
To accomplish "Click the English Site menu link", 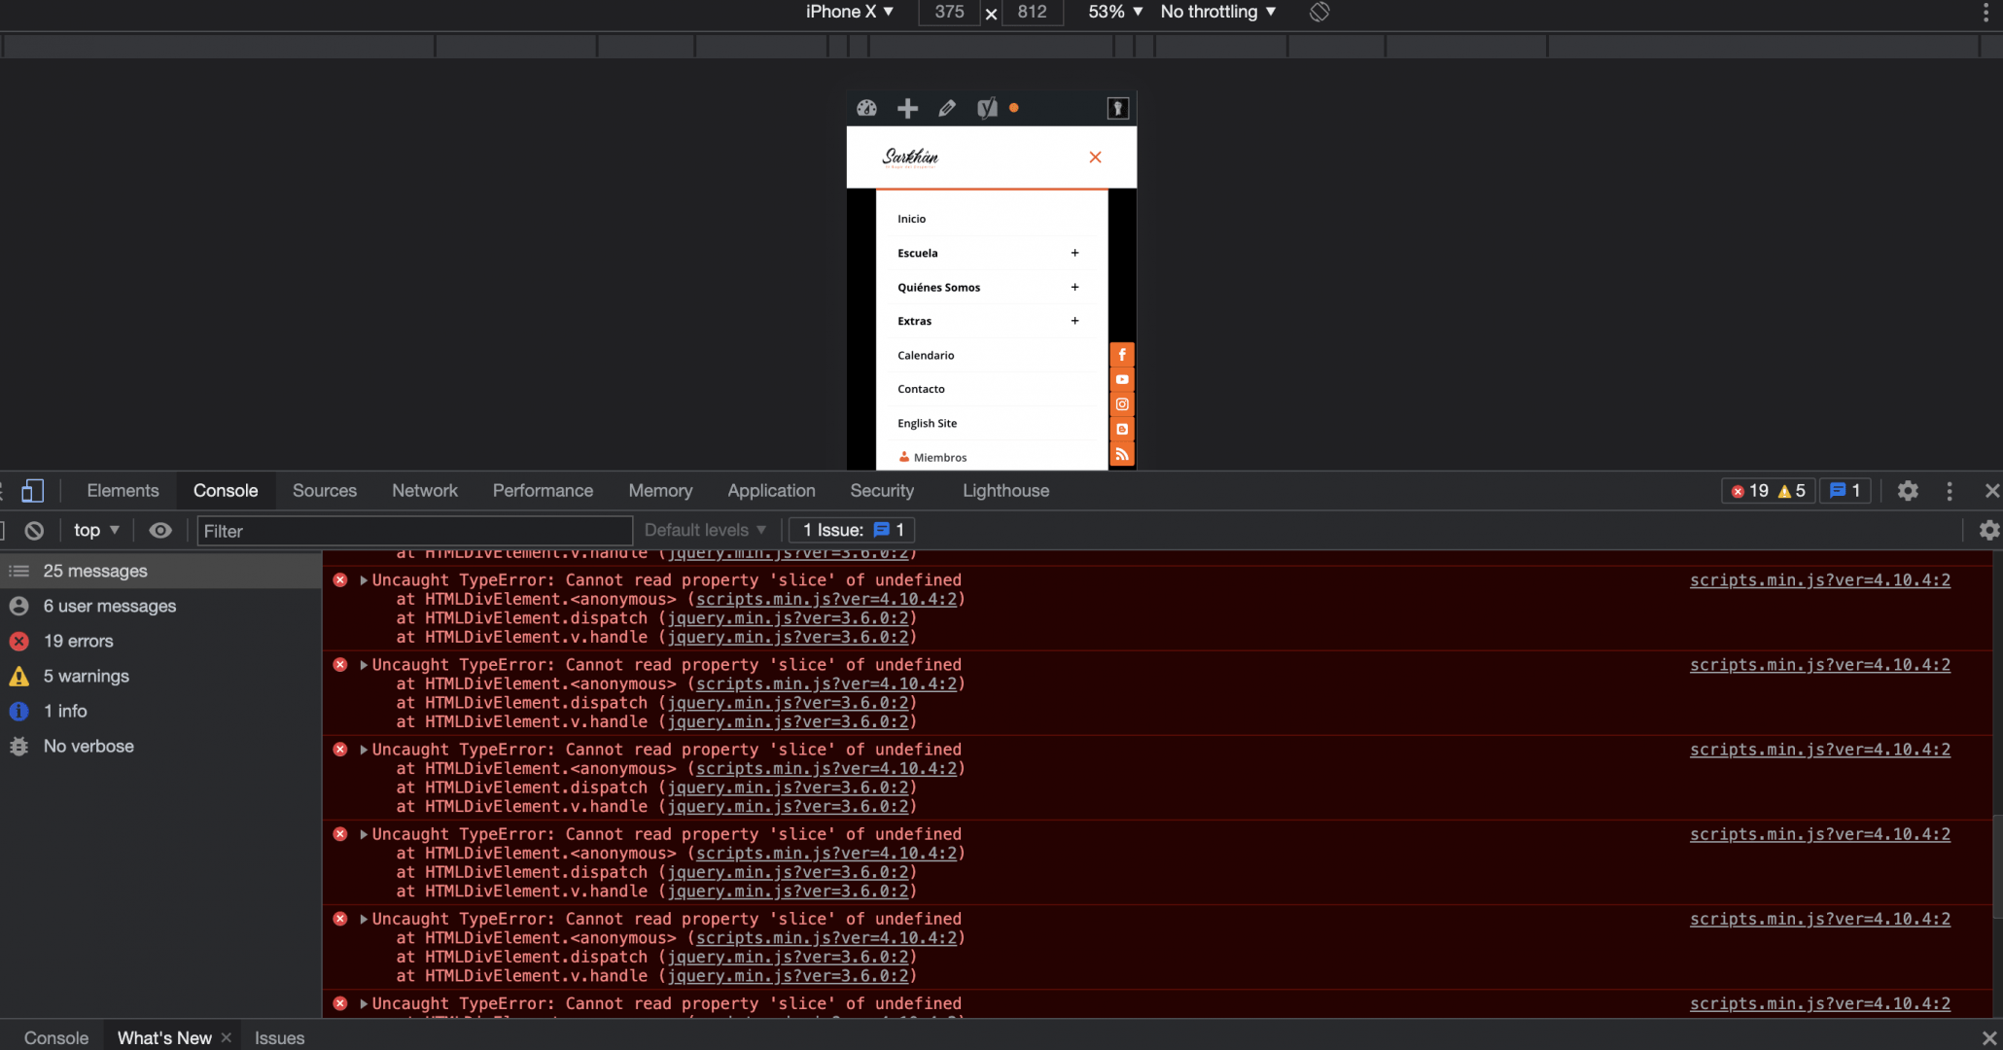I will 927,423.
